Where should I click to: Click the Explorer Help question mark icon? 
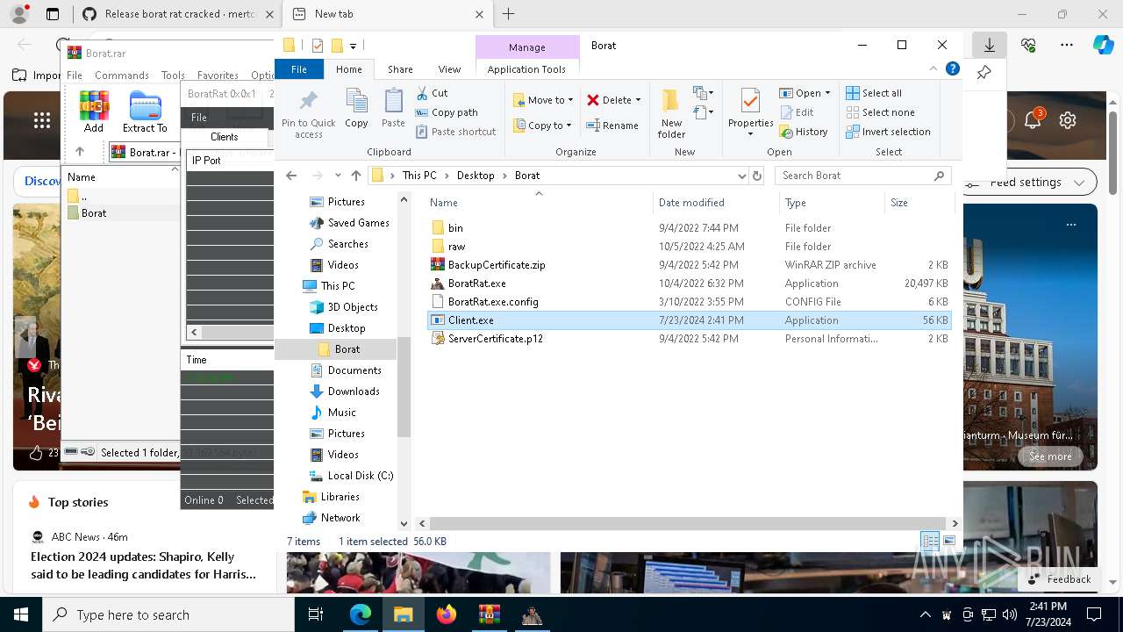[952, 69]
